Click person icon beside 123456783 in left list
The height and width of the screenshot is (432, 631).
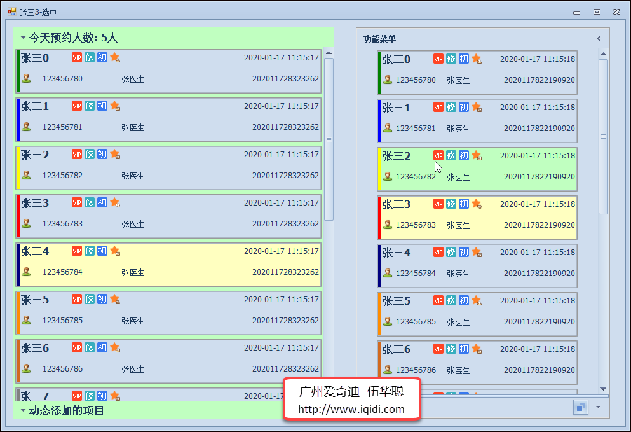[26, 224]
